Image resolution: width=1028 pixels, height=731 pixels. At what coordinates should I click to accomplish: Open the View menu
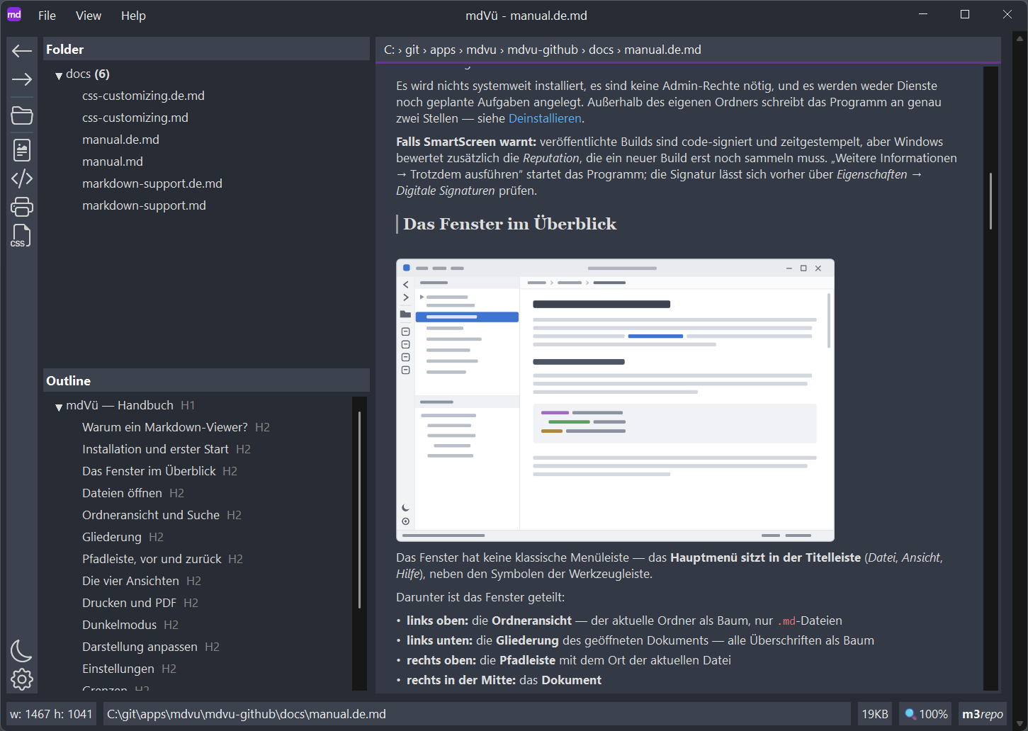click(x=89, y=16)
